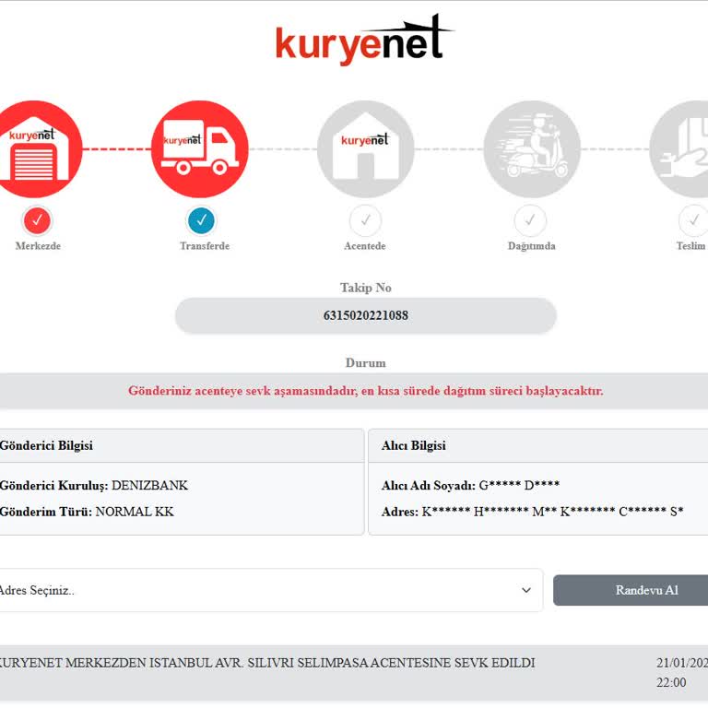Click the Alıcı Bilgisi panel header
Viewport: 708px width, 708px height.
(x=538, y=445)
